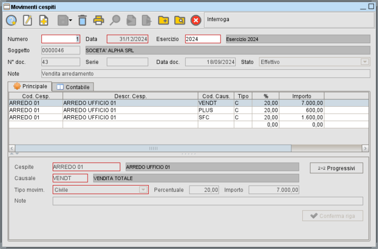The width and height of the screenshot is (378, 249).
Task: Click the header Note field Vendita arredamento
Action: tap(206, 73)
